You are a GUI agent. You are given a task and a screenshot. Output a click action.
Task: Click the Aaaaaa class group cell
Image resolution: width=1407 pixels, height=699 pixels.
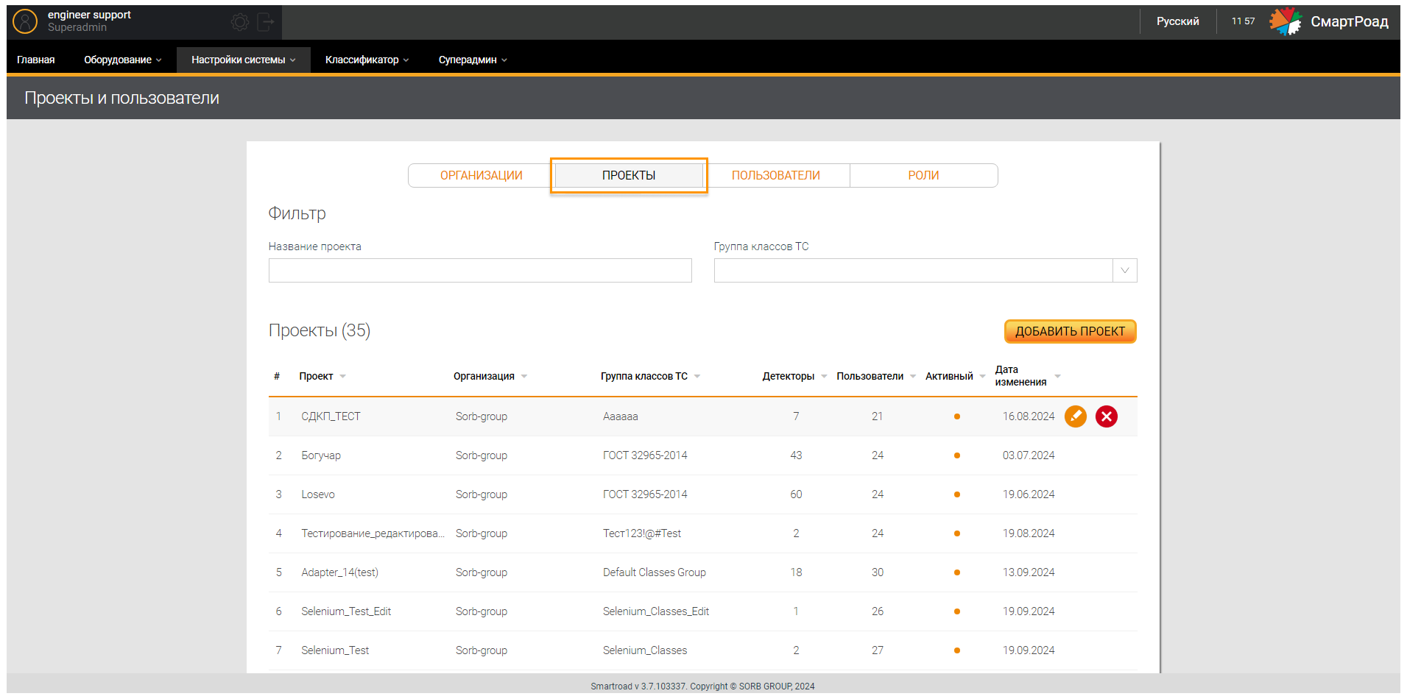tap(621, 416)
